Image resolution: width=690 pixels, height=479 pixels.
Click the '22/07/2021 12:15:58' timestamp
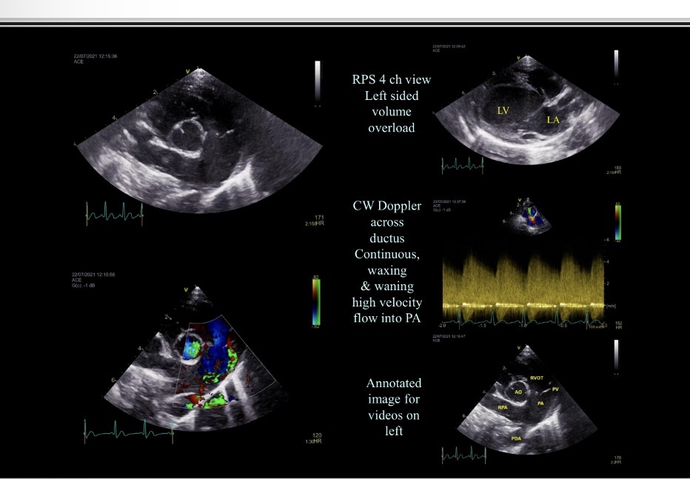tap(93, 275)
